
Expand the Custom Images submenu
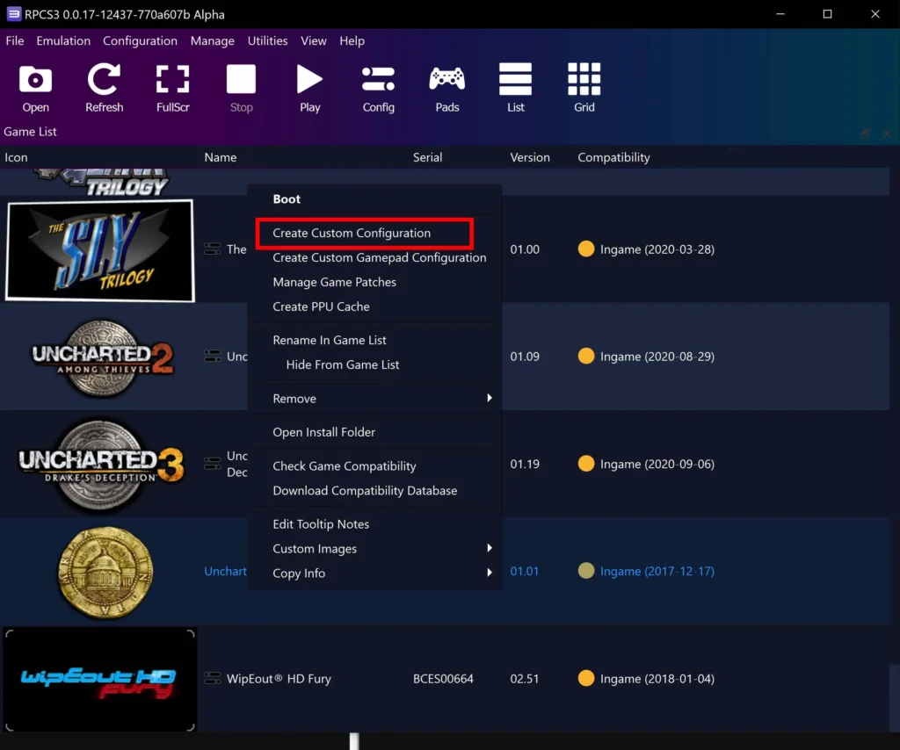tap(375, 549)
